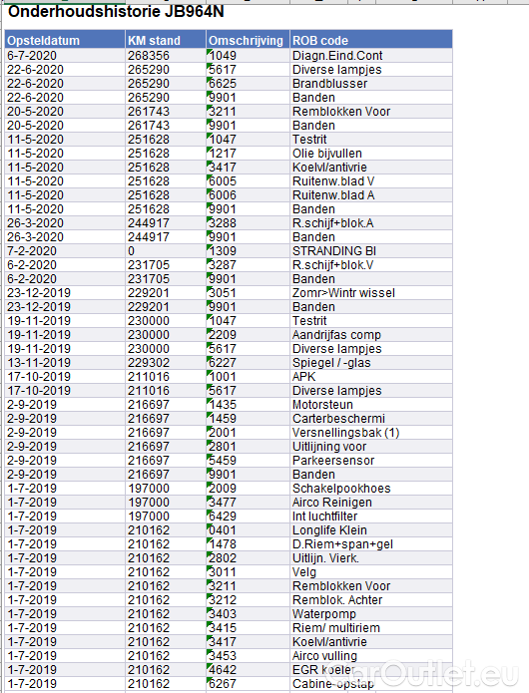The image size is (529, 693).
Task: Select the cell showing 268356 km
Action: [166, 56]
